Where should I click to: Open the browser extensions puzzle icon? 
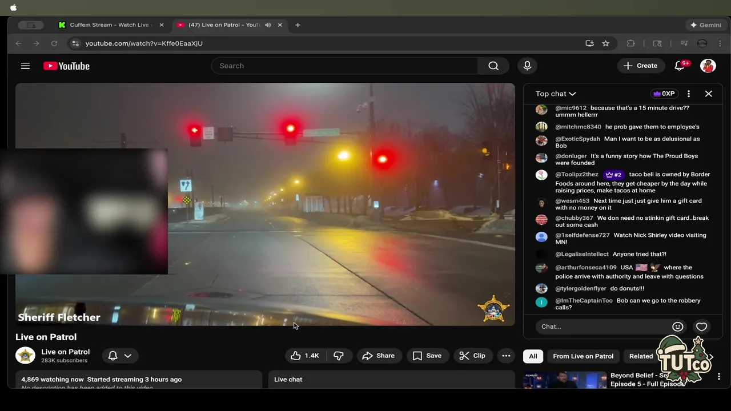point(631,43)
